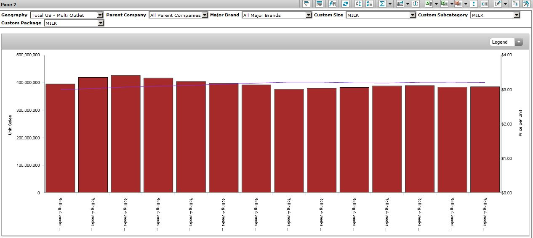This screenshot has width=533, height=238.
Task: Expand the Custom Package dropdown
Action: pos(101,23)
